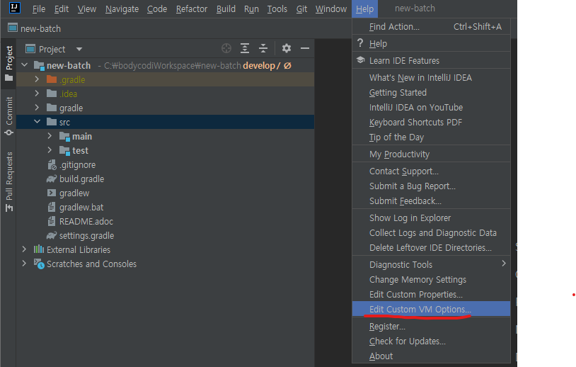Screen dimensions: 576x367
Task: Click the test folder icon
Action: [64, 150]
